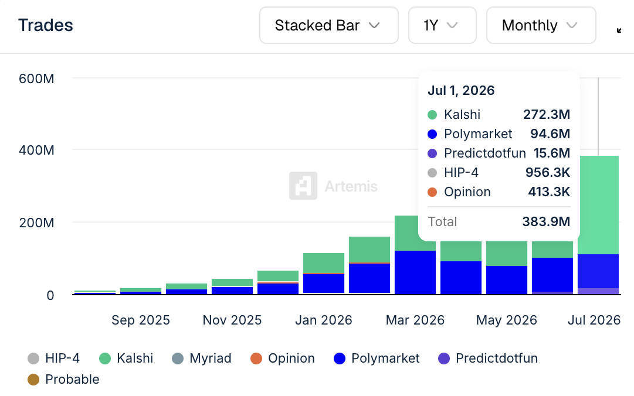Click the tooltip Polymarket value 94.6M
The width and height of the screenshot is (634, 396).
pos(550,134)
